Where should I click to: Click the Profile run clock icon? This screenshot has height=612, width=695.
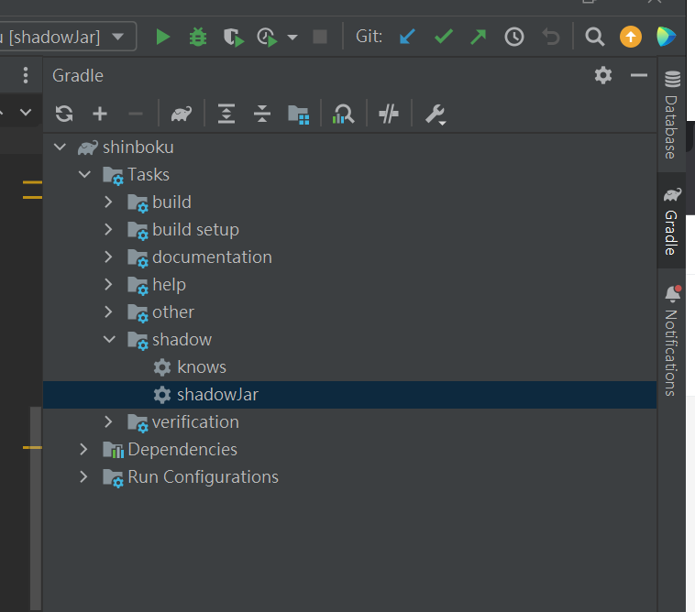[x=268, y=38]
